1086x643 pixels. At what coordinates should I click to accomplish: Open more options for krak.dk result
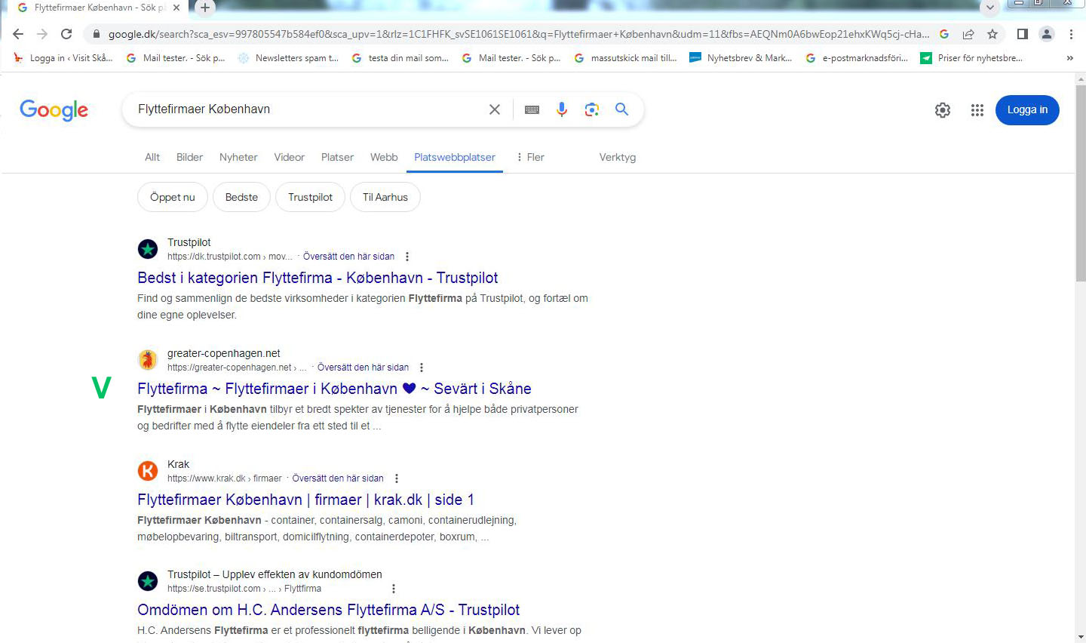(x=397, y=478)
